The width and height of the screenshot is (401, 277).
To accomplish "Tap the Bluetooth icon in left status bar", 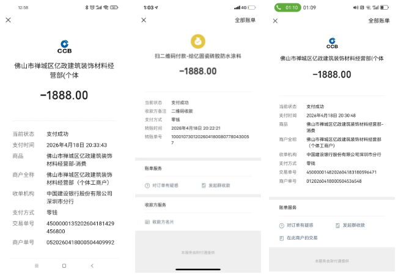I will click(x=87, y=8).
